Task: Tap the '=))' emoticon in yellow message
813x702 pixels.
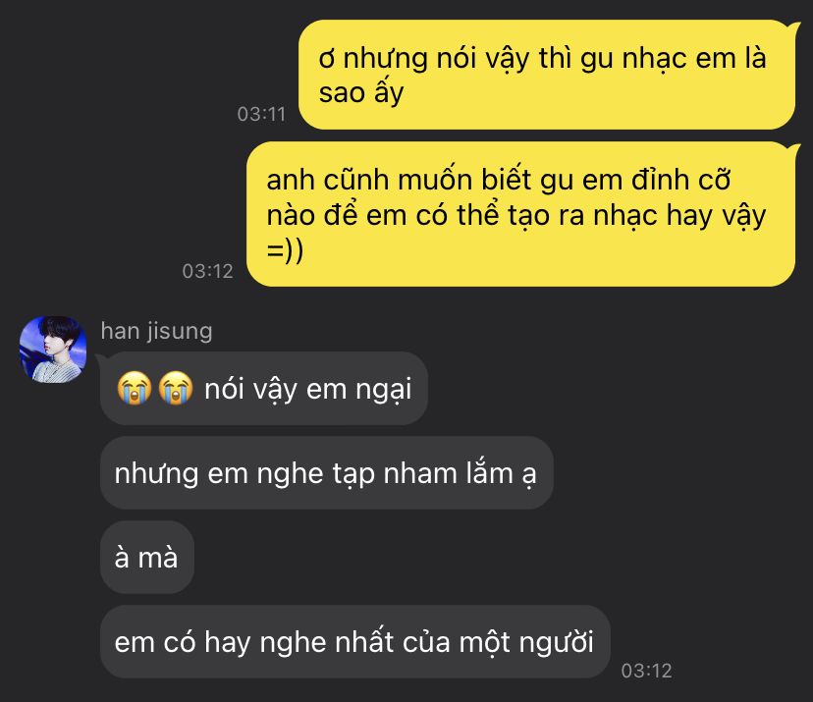Action: tap(285, 250)
